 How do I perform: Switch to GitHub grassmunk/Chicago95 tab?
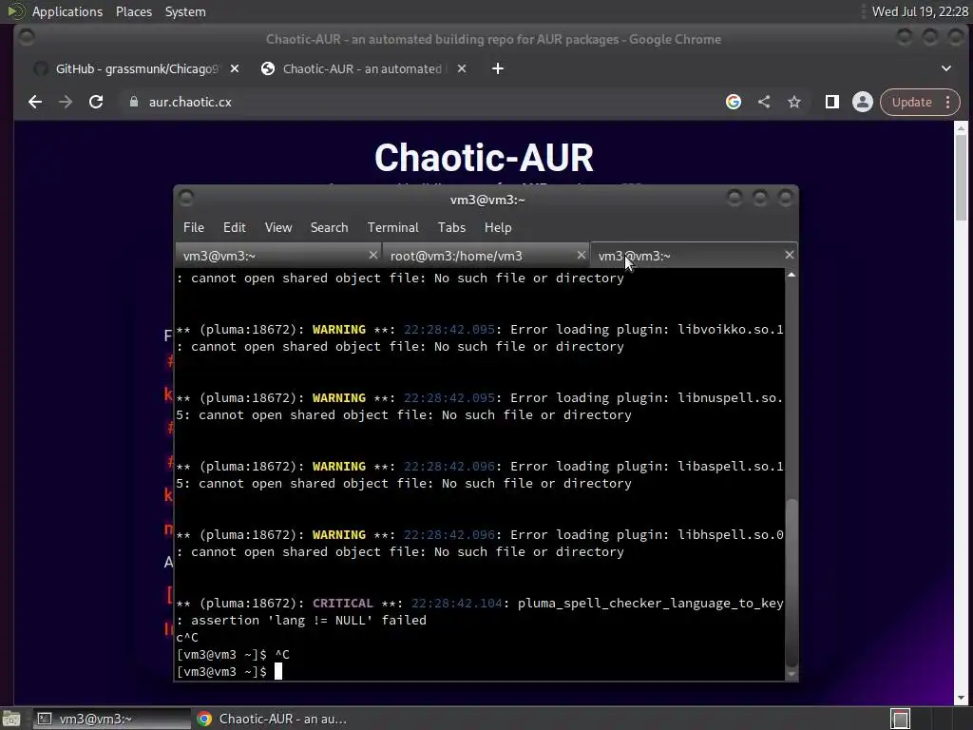(135, 68)
